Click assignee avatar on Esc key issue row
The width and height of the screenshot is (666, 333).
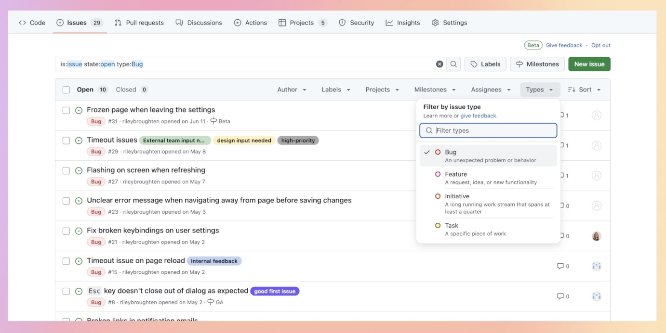(596, 296)
